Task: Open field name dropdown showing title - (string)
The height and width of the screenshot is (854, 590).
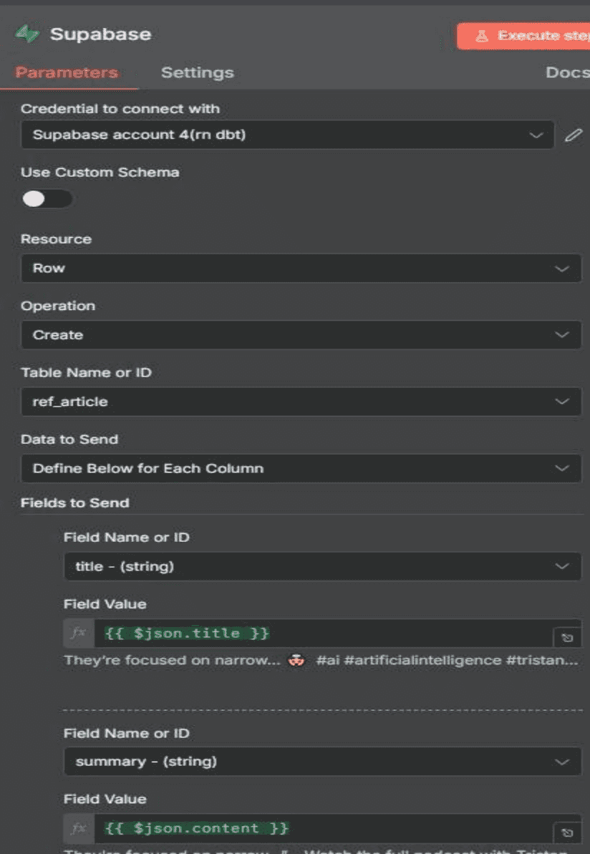Action: click(322, 566)
